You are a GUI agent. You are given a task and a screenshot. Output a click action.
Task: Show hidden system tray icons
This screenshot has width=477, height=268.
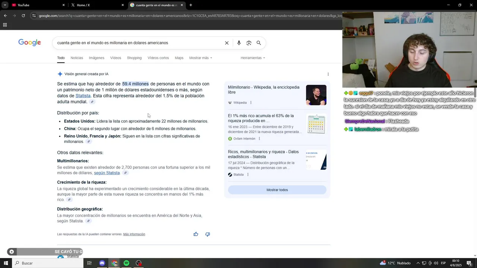pyautogui.click(x=418, y=263)
